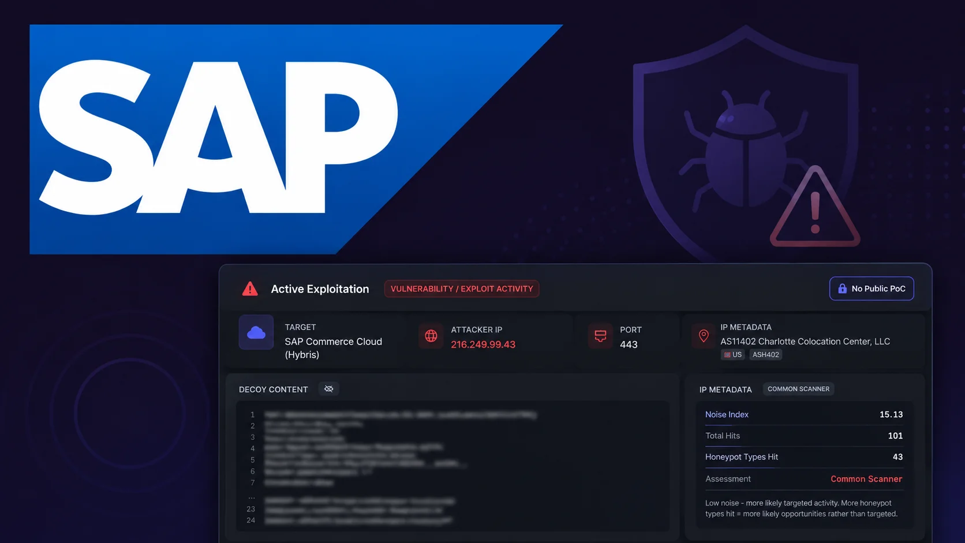The image size is (965, 543).
Task: Click line number 24 in decoy content
Action: coord(250,520)
